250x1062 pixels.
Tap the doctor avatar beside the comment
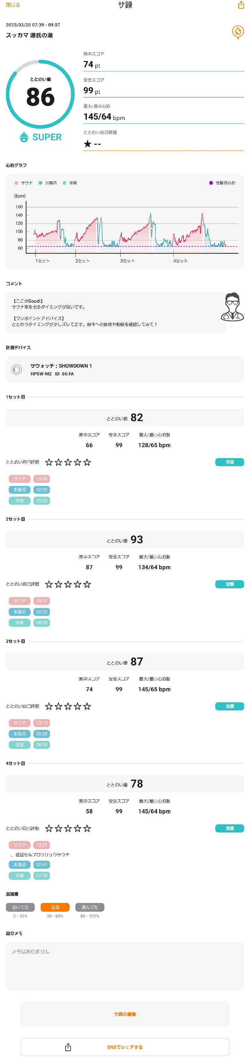[x=232, y=307]
